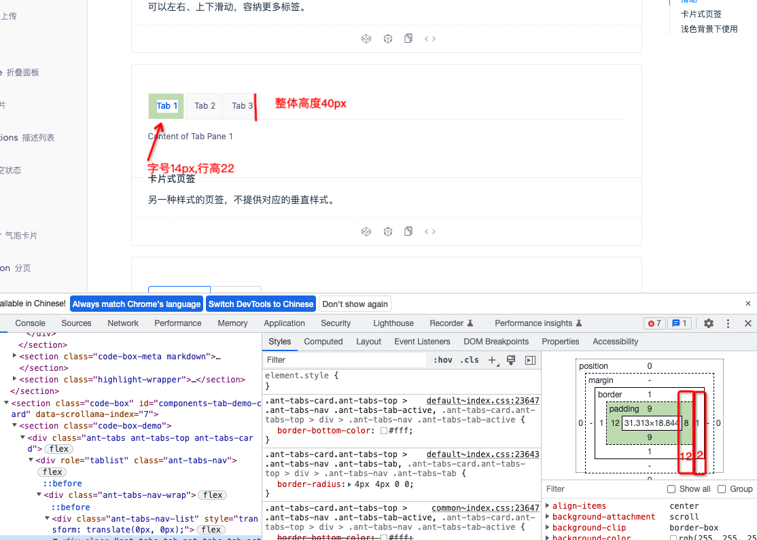This screenshot has width=757, height=540.
Task: Open StackBlitz cube icon under the slide tabs description
Action: [x=387, y=39]
